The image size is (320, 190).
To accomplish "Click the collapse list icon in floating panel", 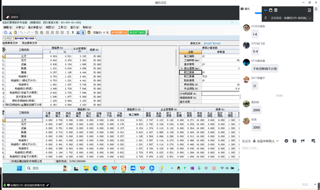I will [309, 10].
